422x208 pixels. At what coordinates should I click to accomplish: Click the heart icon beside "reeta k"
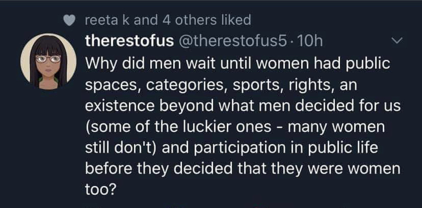(70, 21)
